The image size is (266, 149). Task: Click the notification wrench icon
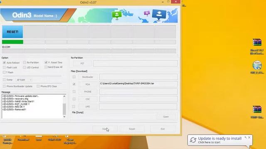pos(246,137)
